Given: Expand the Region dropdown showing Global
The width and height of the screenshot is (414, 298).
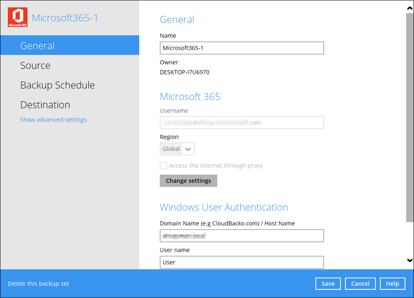Looking at the screenshot, I should click(x=177, y=149).
